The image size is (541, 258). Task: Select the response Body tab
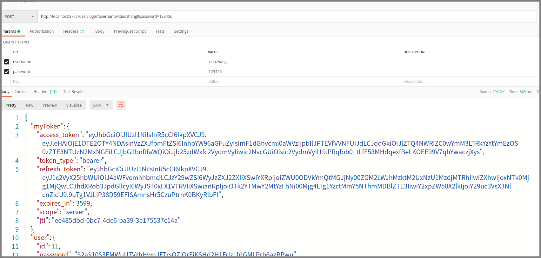[x=5, y=92]
